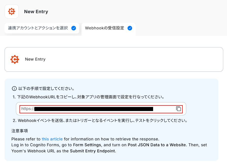
Task: Click the info icon beside 以下の手順で設定してください
Action: (14, 89)
